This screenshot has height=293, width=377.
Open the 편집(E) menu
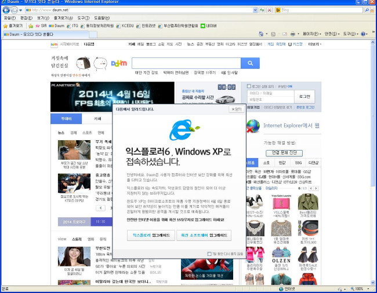pos(26,18)
